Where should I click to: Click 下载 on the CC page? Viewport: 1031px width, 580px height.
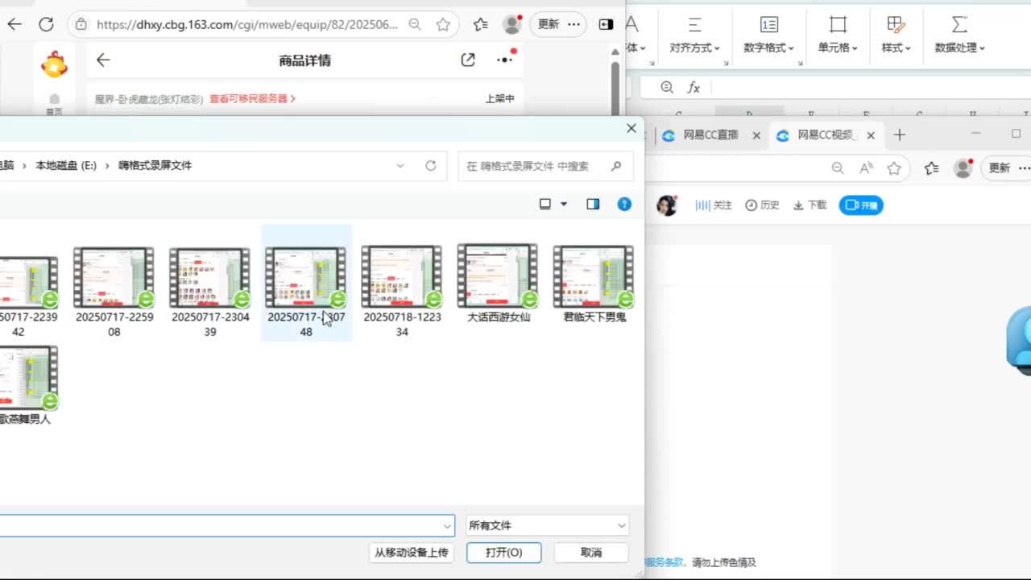click(x=810, y=205)
